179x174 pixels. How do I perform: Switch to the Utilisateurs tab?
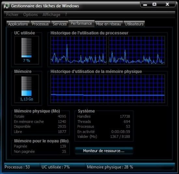134,24
